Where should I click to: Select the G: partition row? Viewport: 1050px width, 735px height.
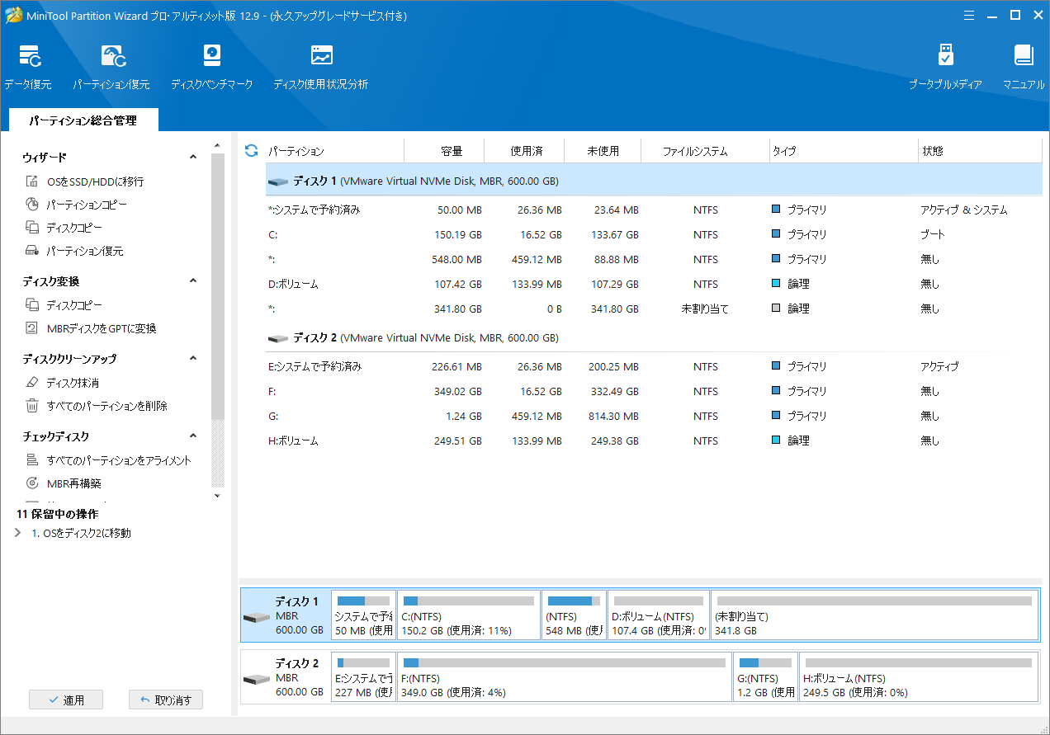click(654, 416)
